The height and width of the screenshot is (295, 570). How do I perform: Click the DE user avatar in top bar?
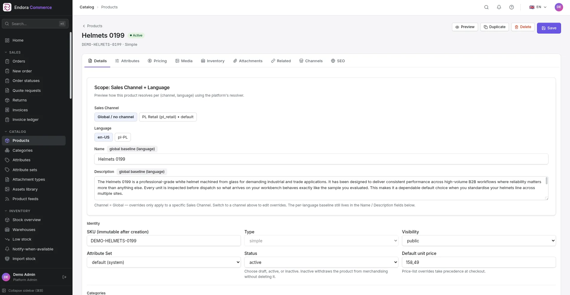[559, 7]
